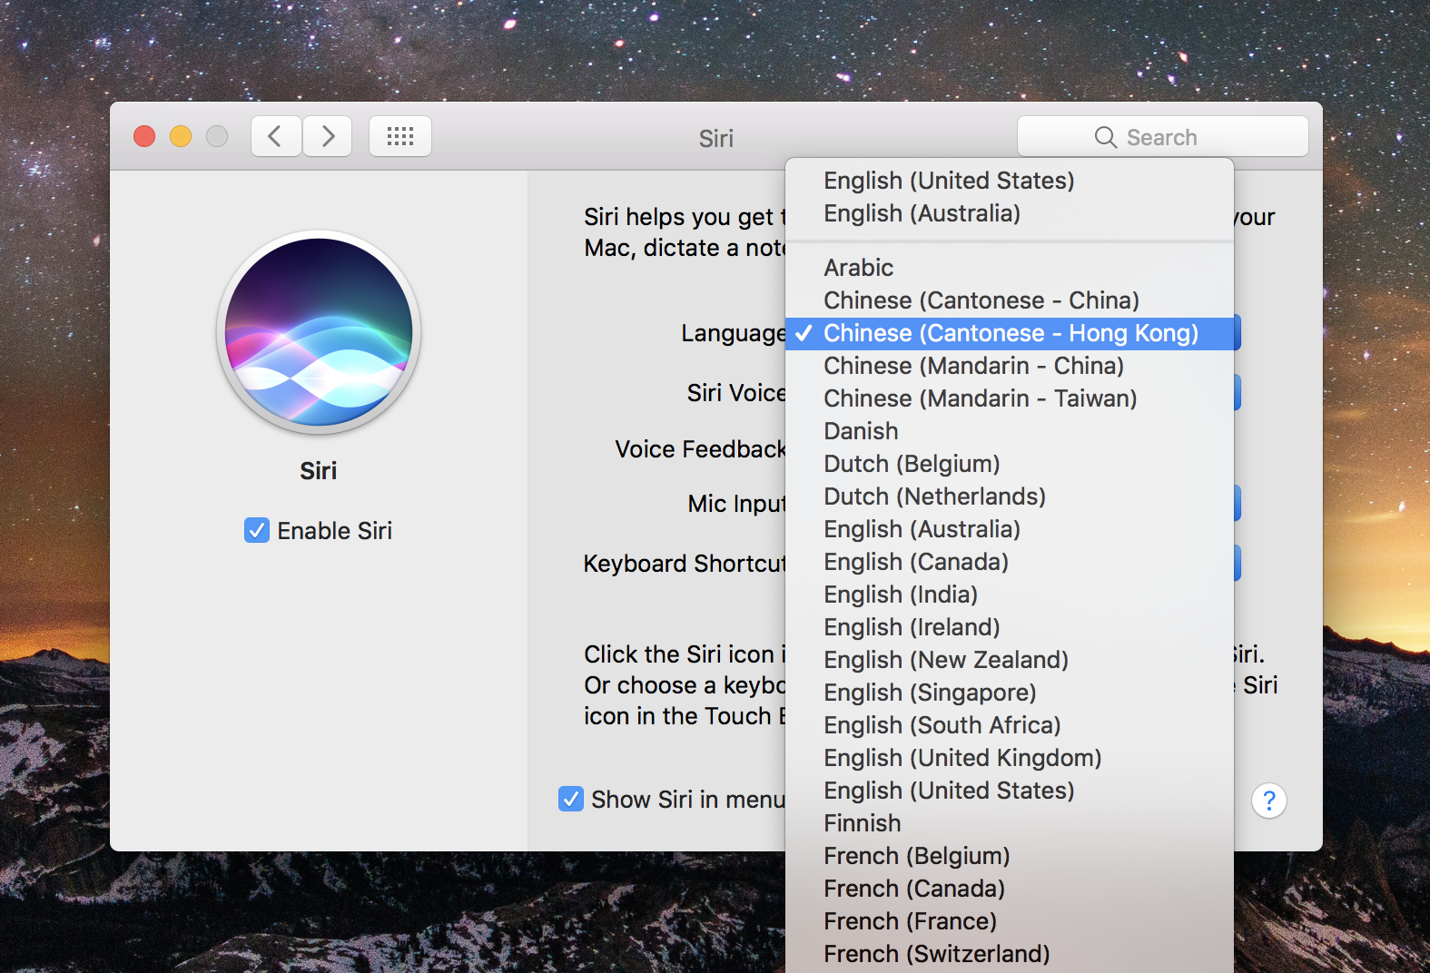This screenshot has height=973, width=1430.
Task: Click the forward navigation arrow
Action: 328,137
